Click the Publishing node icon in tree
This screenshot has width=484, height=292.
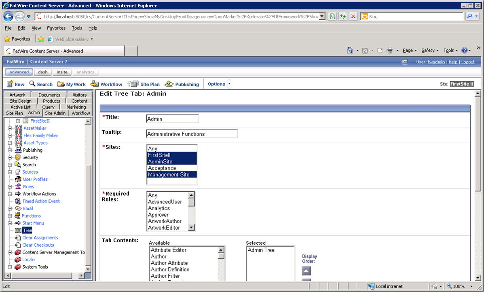tap(18, 150)
